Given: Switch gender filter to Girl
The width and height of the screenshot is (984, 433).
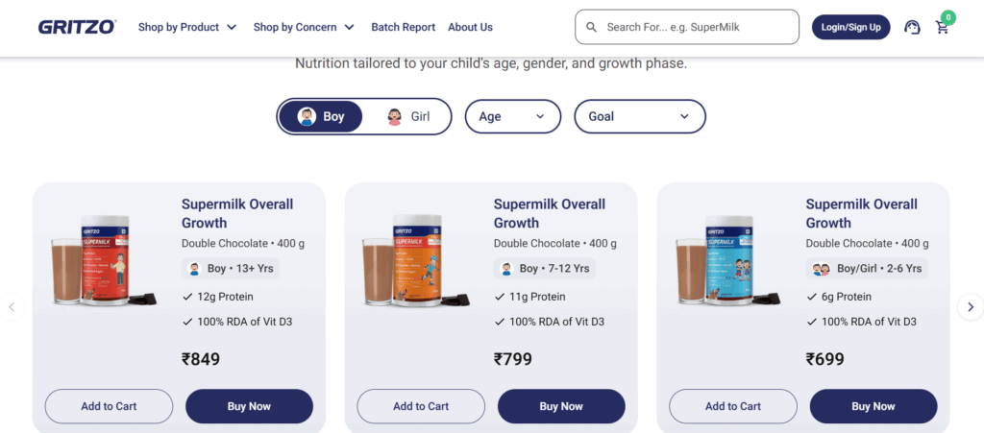Looking at the screenshot, I should 409,116.
